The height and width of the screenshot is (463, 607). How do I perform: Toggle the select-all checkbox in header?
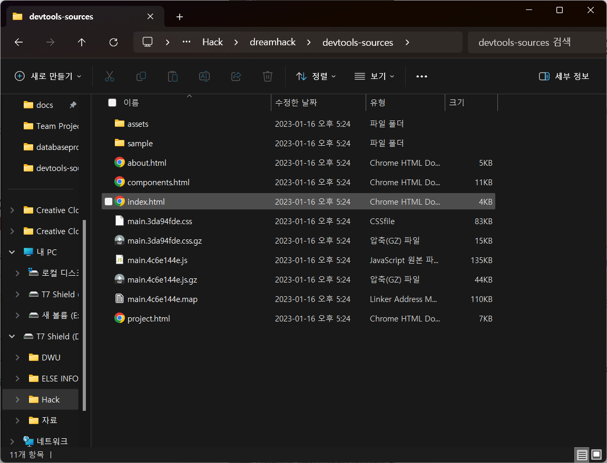click(112, 103)
